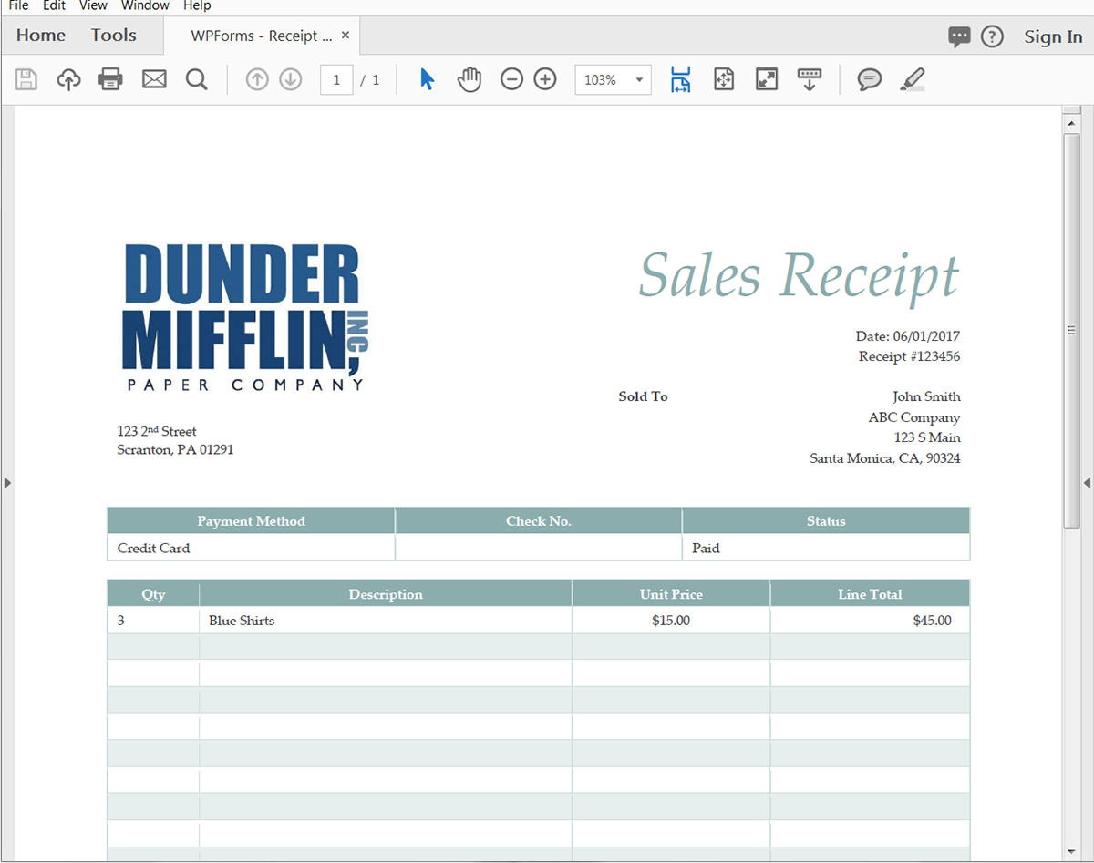Click the Sold To label
The image size is (1094, 863).
click(x=643, y=396)
